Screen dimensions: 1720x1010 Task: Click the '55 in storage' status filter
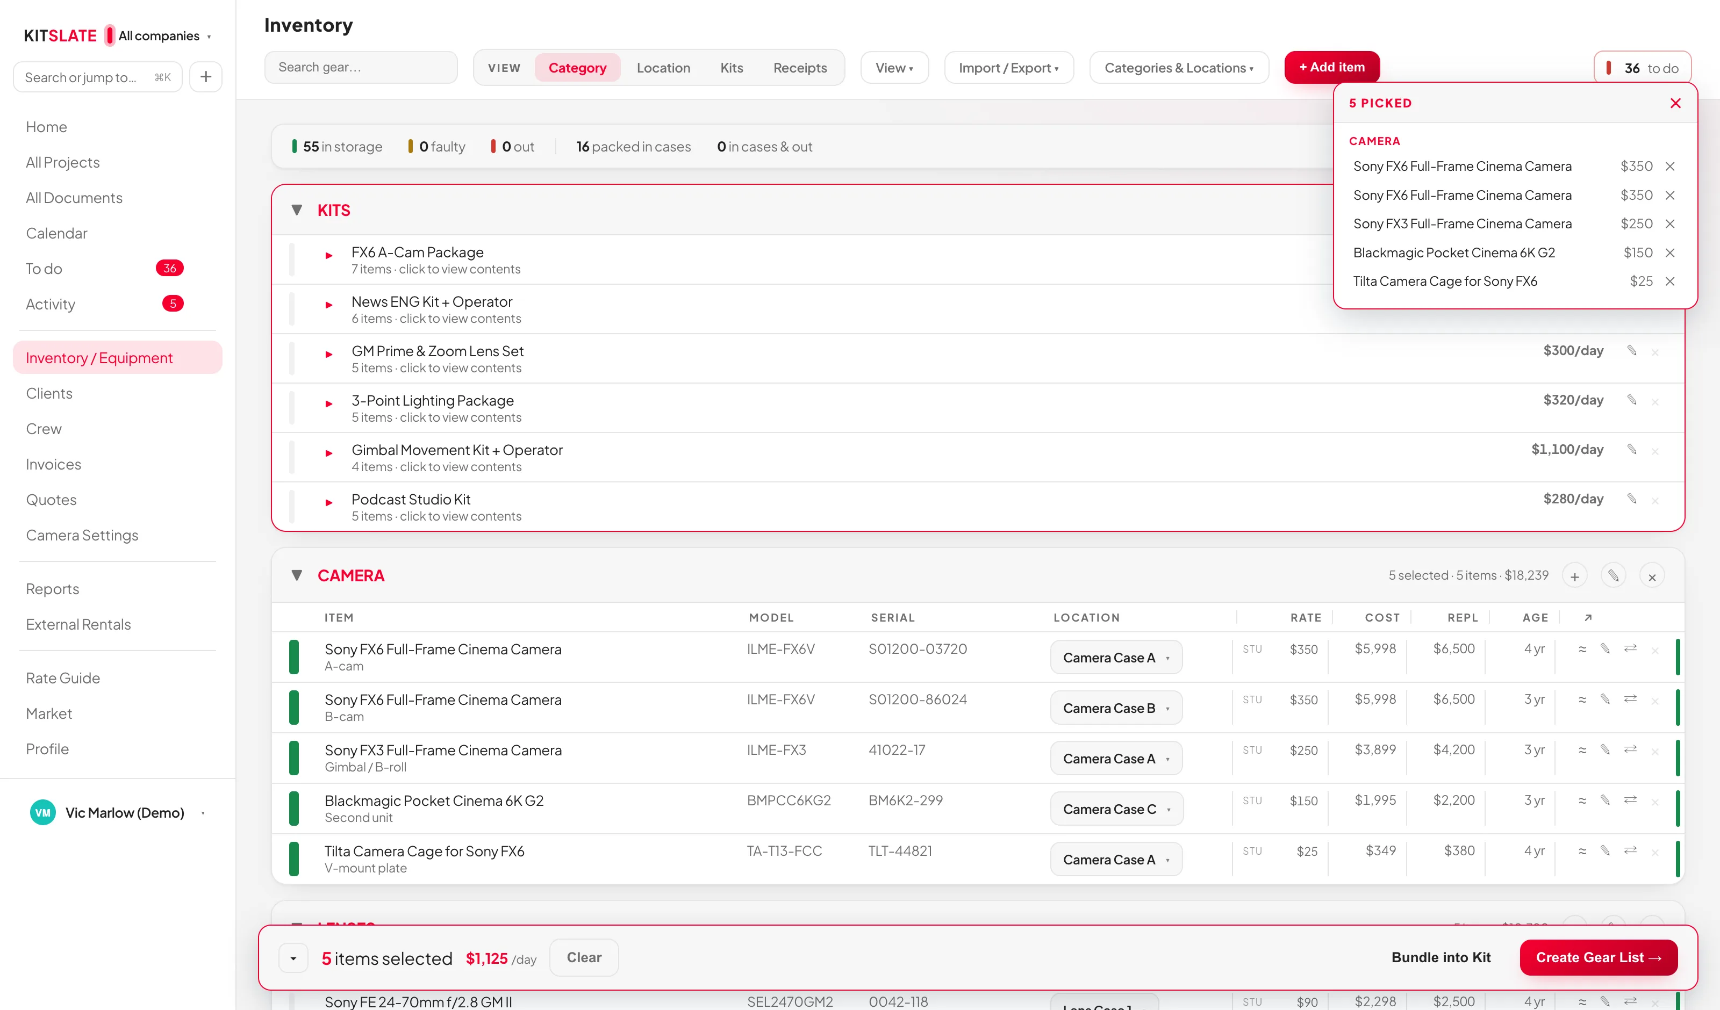point(337,147)
